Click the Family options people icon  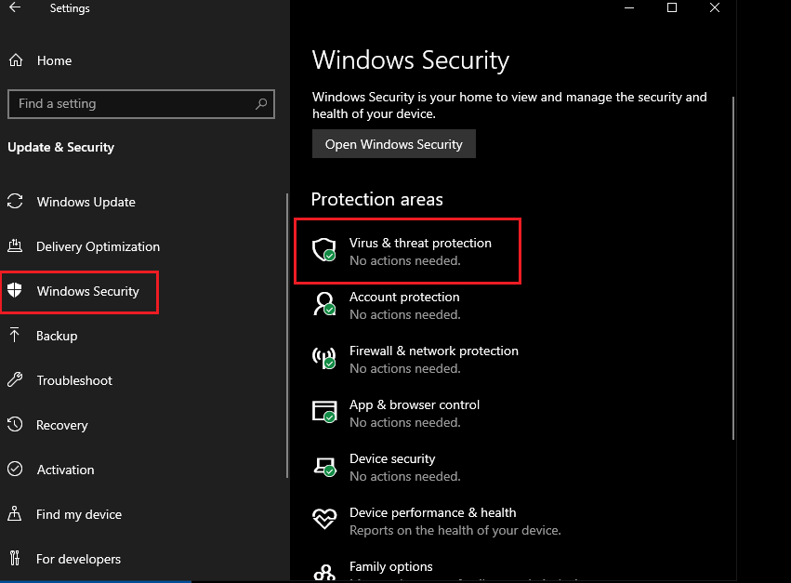324,573
